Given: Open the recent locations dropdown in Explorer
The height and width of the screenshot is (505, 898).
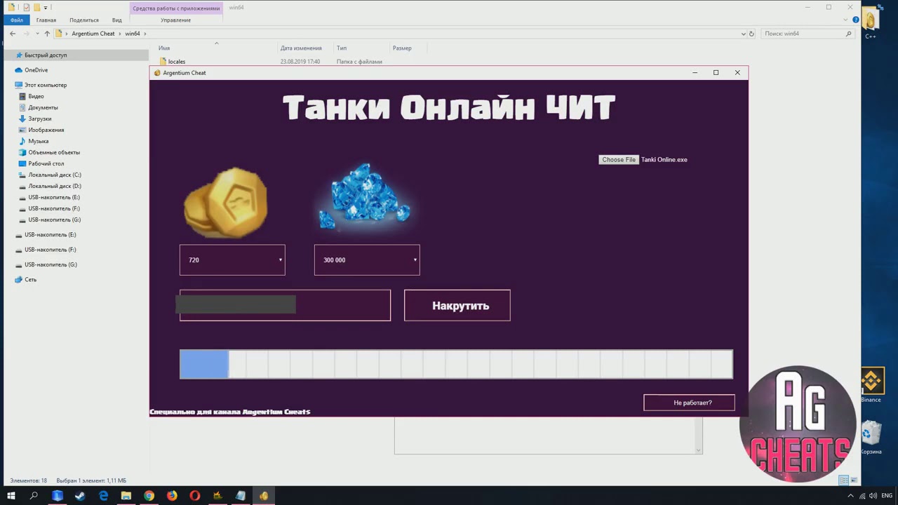Looking at the screenshot, I should (37, 34).
